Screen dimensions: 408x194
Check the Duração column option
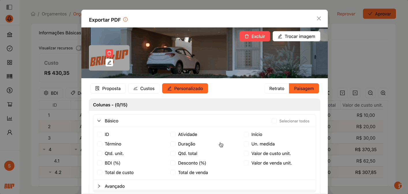[x=173, y=144]
